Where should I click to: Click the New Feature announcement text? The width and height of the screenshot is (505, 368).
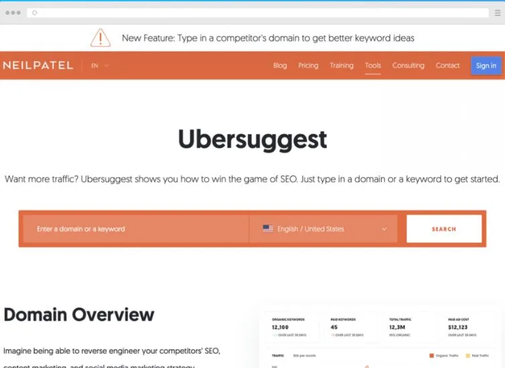pyautogui.click(x=268, y=38)
